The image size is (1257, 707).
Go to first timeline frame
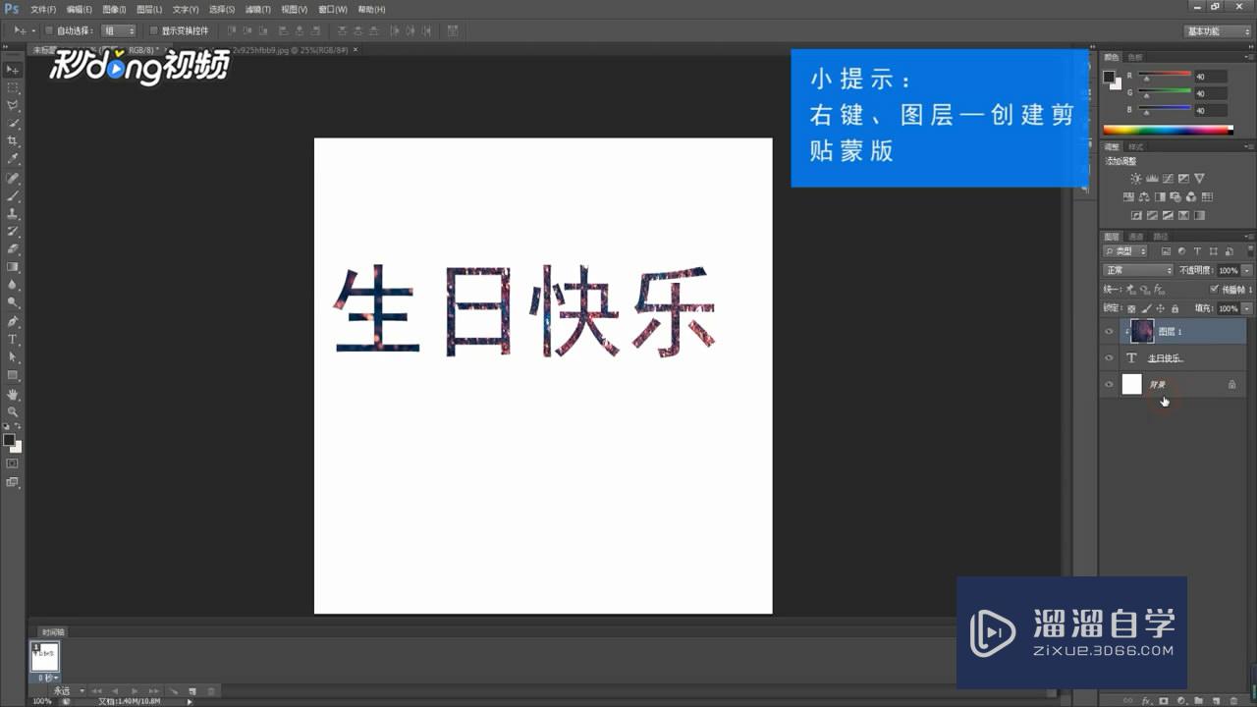[x=97, y=691]
